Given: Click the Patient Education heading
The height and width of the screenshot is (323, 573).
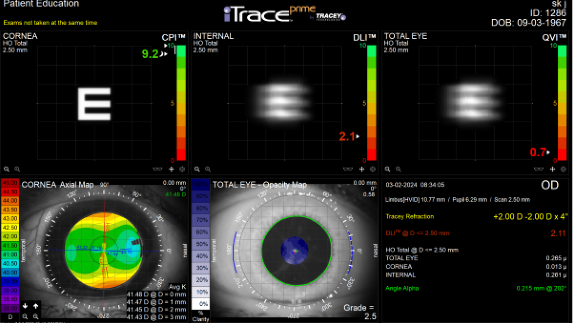Looking at the screenshot, I should (41, 4).
